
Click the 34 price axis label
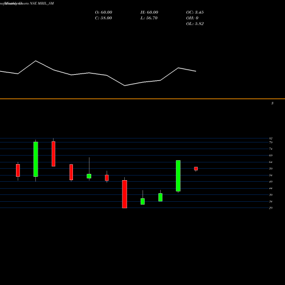click(x=271, y=201)
